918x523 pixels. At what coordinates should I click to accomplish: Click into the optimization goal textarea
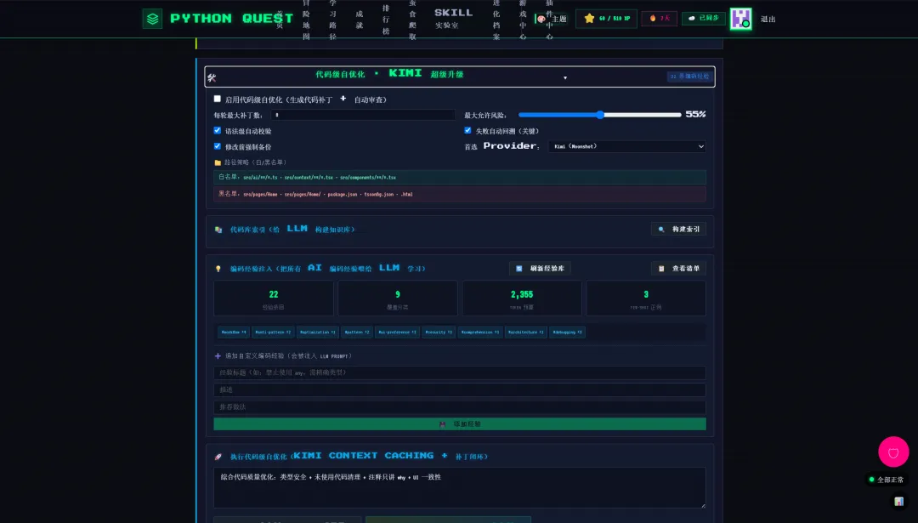[x=460, y=487]
